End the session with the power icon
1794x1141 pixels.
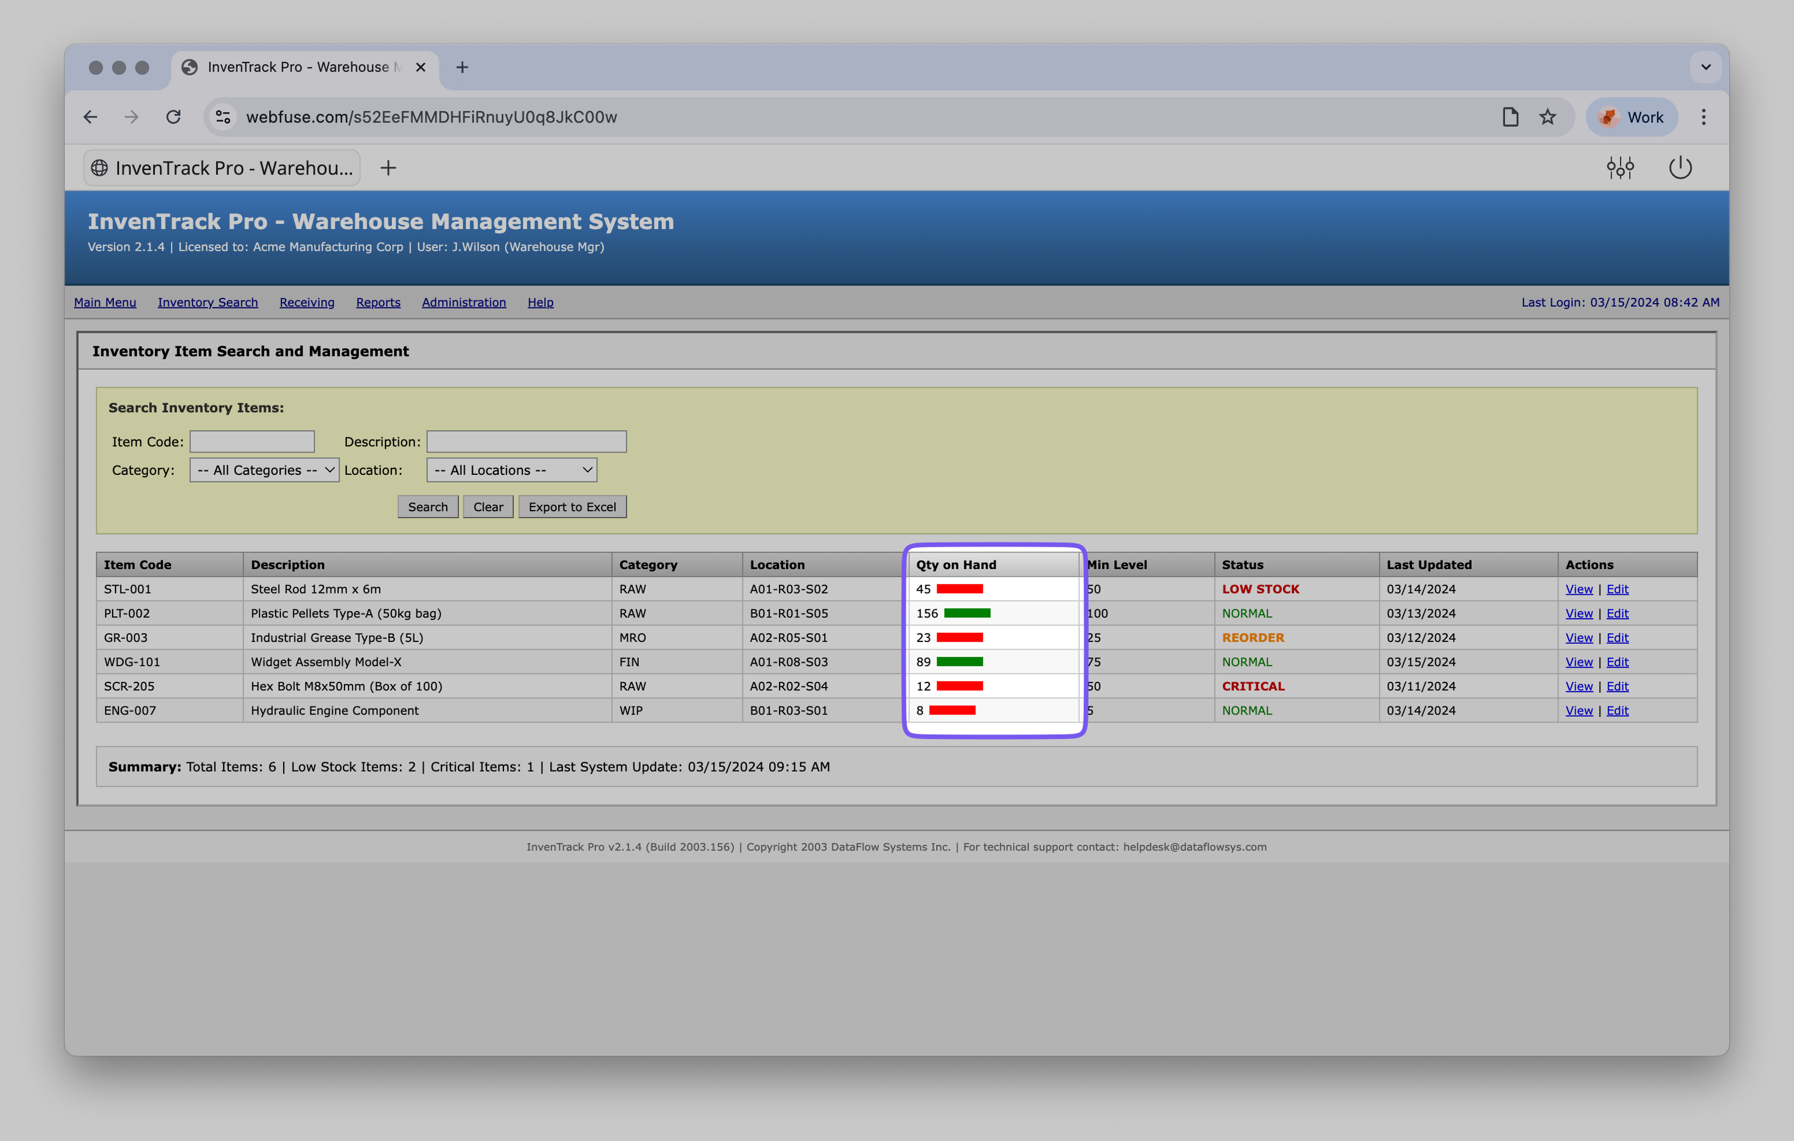pyautogui.click(x=1681, y=168)
